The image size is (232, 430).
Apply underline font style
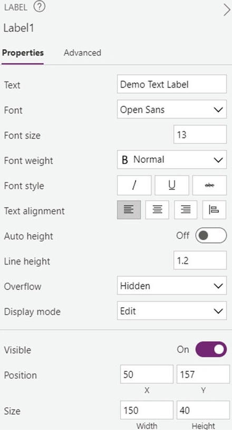[x=172, y=186]
